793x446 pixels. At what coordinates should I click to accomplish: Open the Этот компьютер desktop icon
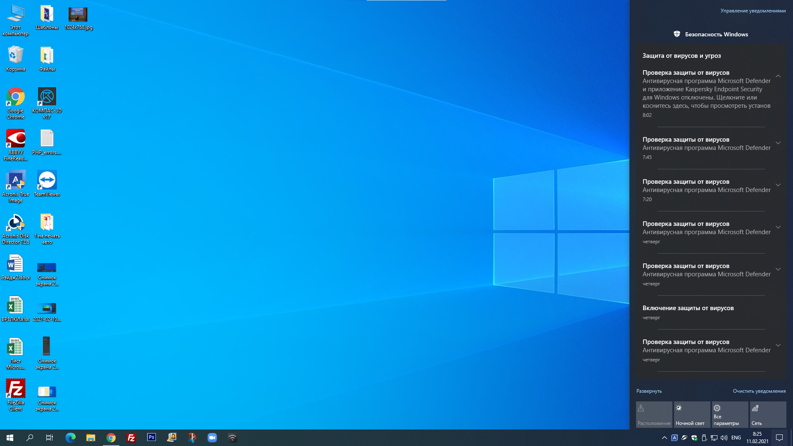[16, 21]
